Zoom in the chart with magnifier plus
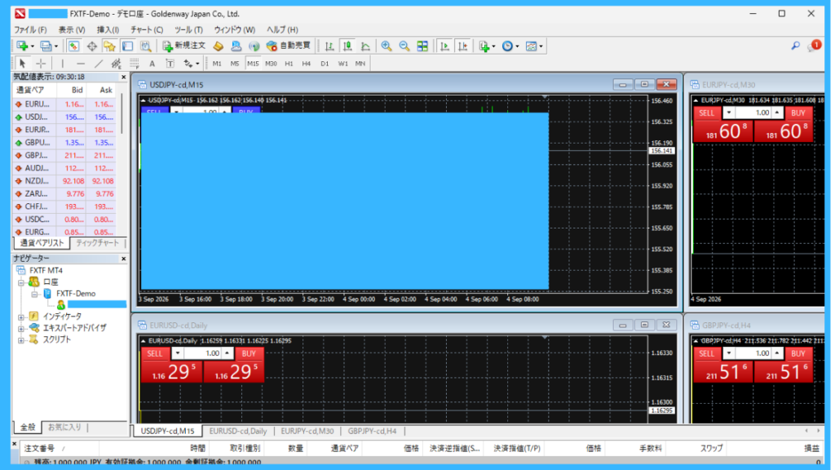The width and height of the screenshot is (835, 470). (387, 47)
